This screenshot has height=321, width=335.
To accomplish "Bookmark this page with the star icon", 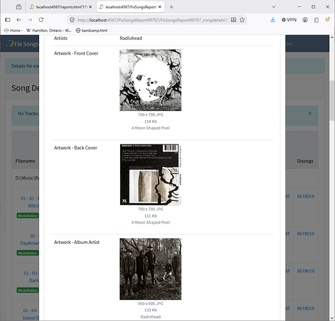I will pos(242,20).
